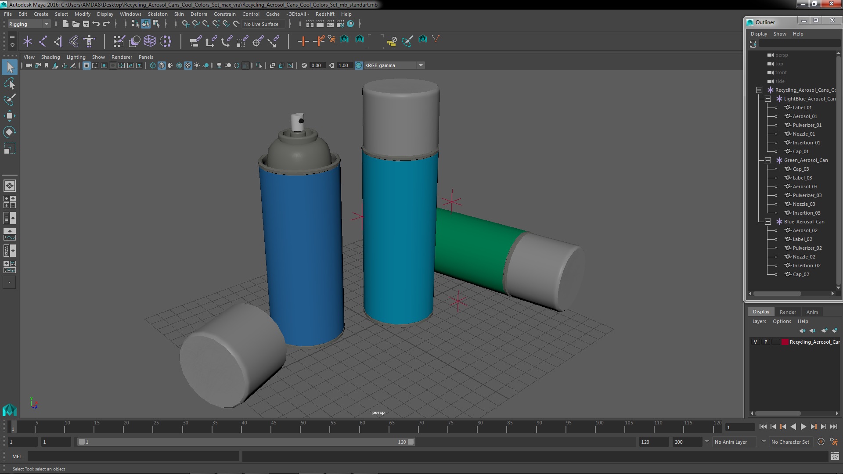Toggle Snap to Points magnet
843x474 pixels.
206,24
